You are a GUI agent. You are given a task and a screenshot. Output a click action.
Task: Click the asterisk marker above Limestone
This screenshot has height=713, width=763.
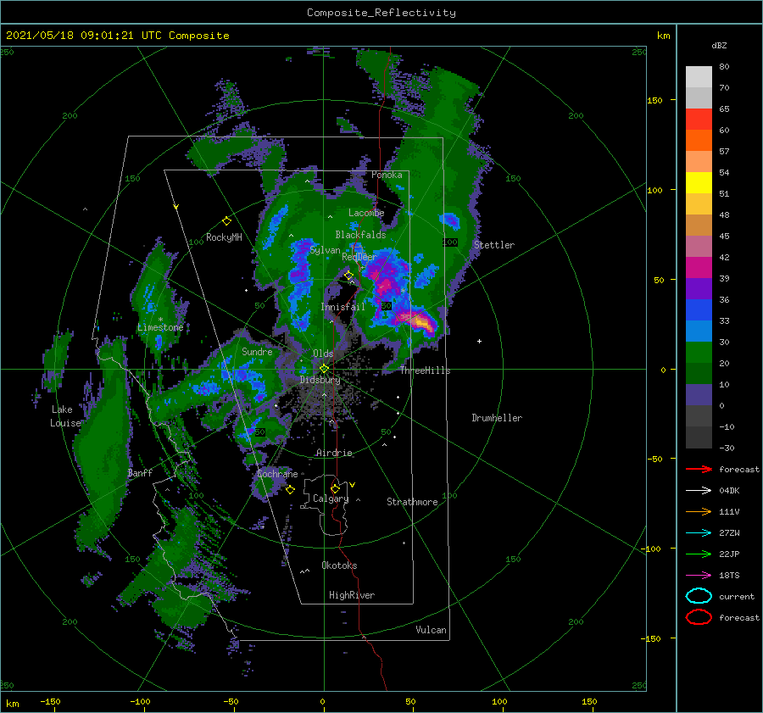pyautogui.click(x=160, y=320)
